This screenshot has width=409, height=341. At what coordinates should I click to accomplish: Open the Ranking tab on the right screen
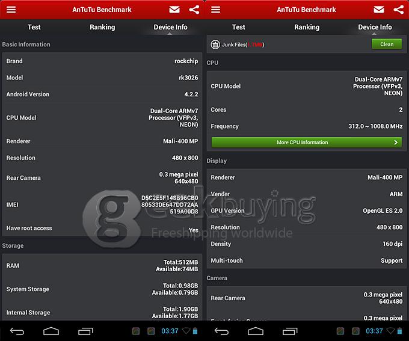(307, 27)
